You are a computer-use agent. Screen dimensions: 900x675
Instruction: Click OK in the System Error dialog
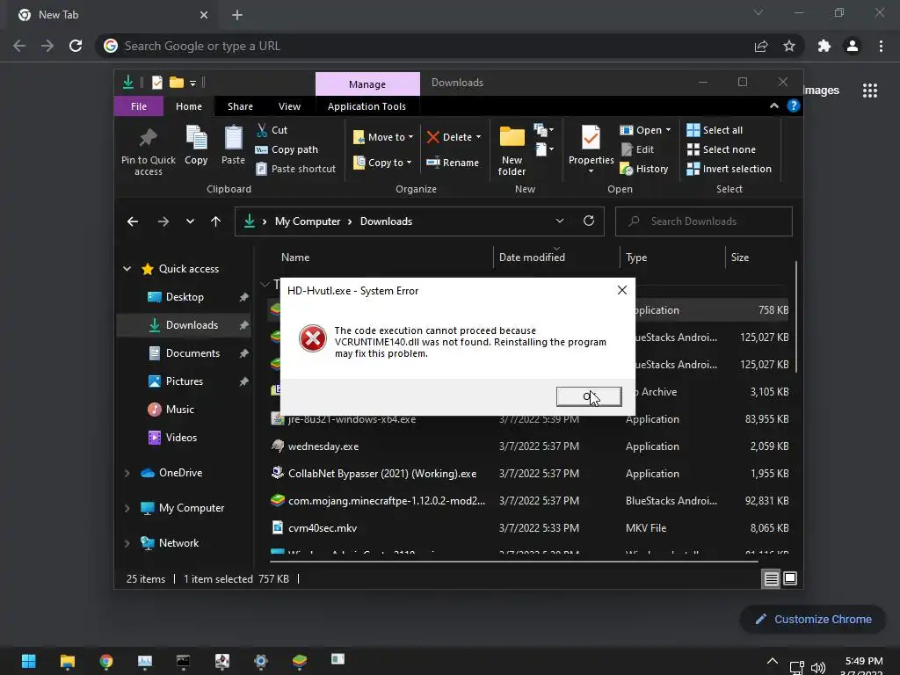589,396
